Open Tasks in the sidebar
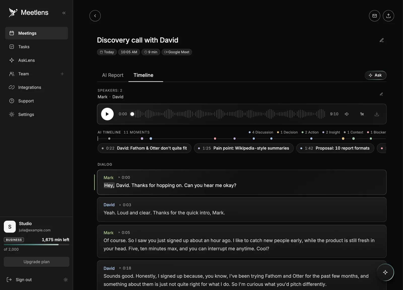The height and width of the screenshot is (290, 403). point(37,47)
